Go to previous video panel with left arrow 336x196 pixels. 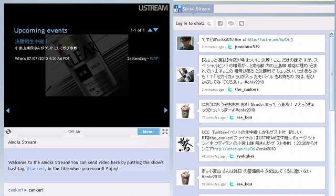point(8,111)
